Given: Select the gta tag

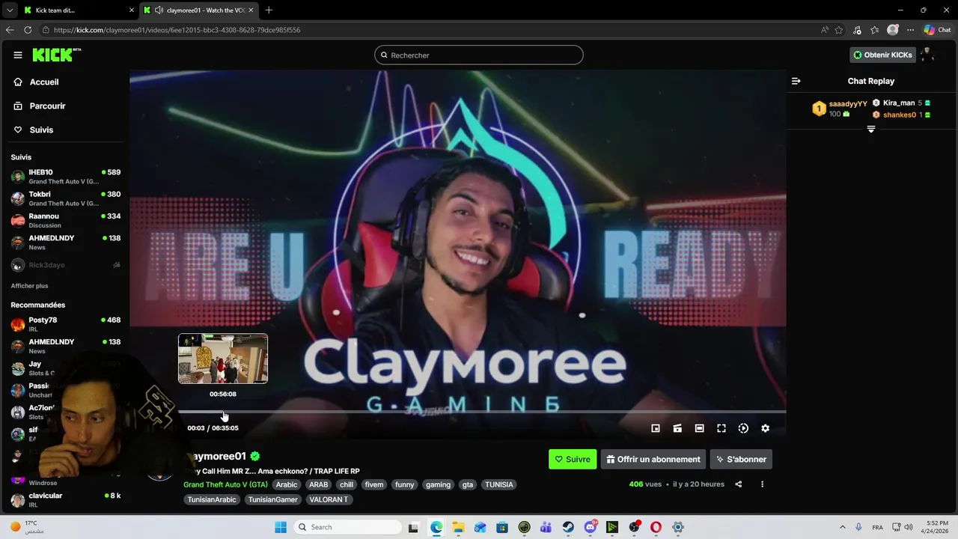Looking at the screenshot, I should 468,485.
